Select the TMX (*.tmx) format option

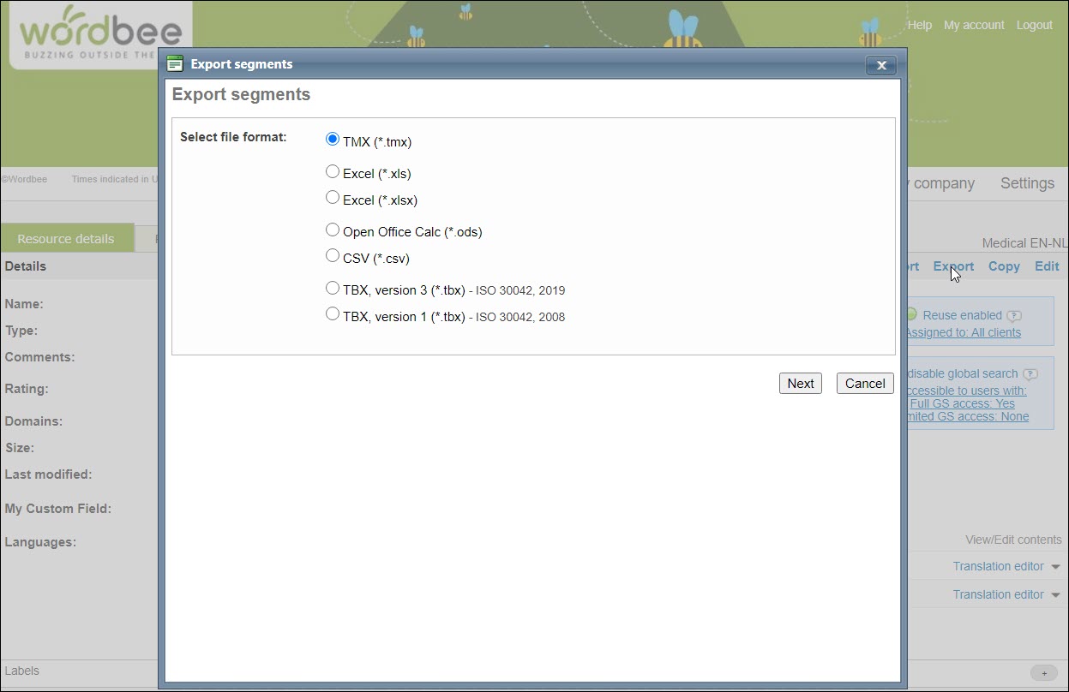click(333, 140)
